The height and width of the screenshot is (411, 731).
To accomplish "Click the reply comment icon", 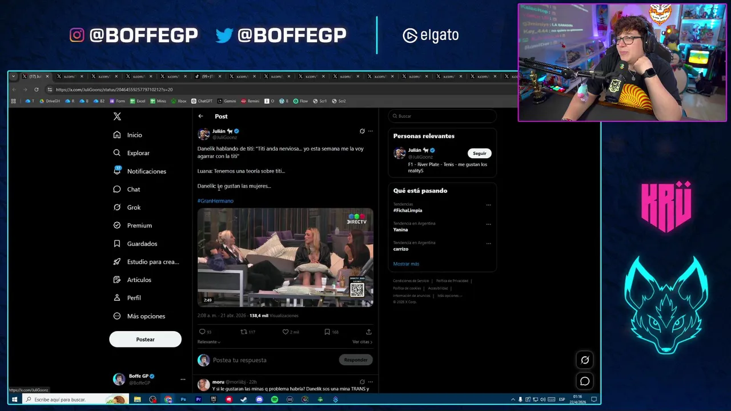I will pos(202,332).
